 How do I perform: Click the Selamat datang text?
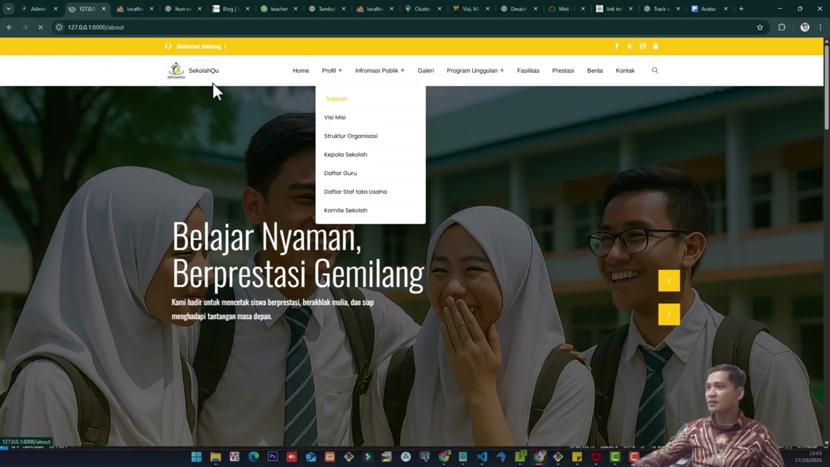point(198,46)
